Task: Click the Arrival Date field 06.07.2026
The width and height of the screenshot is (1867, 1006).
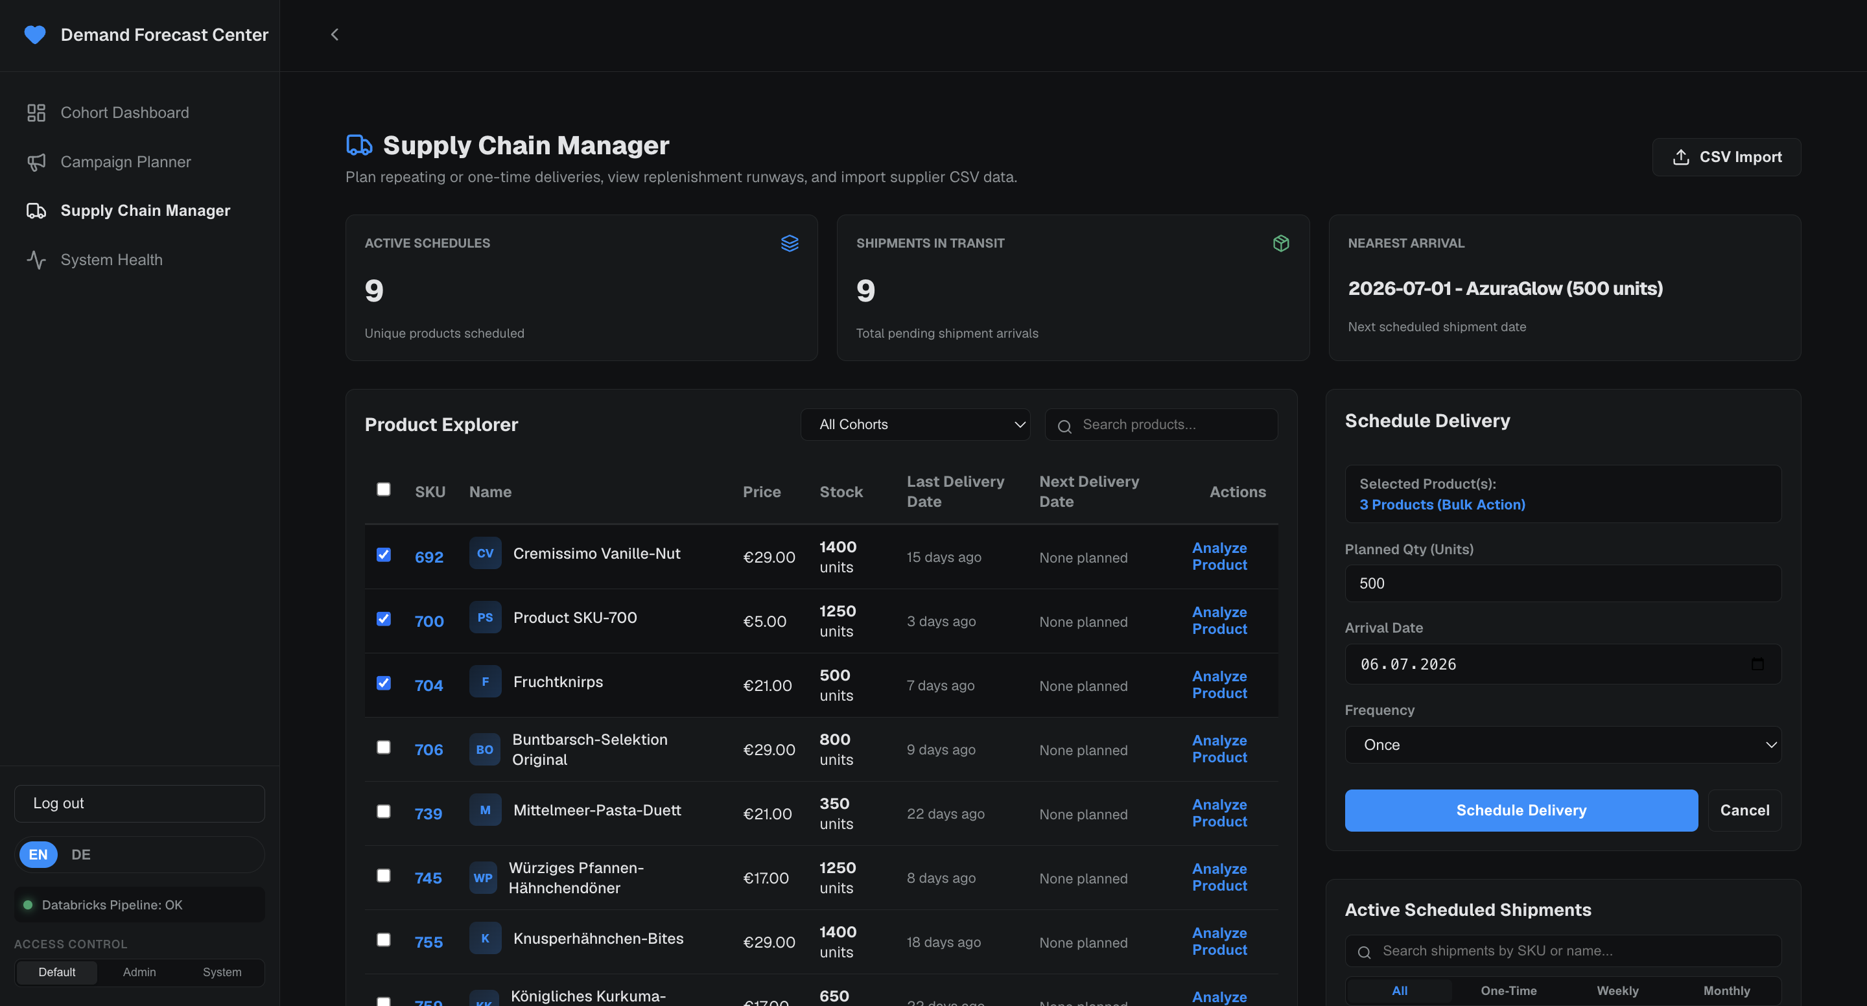Action: coord(1562,664)
